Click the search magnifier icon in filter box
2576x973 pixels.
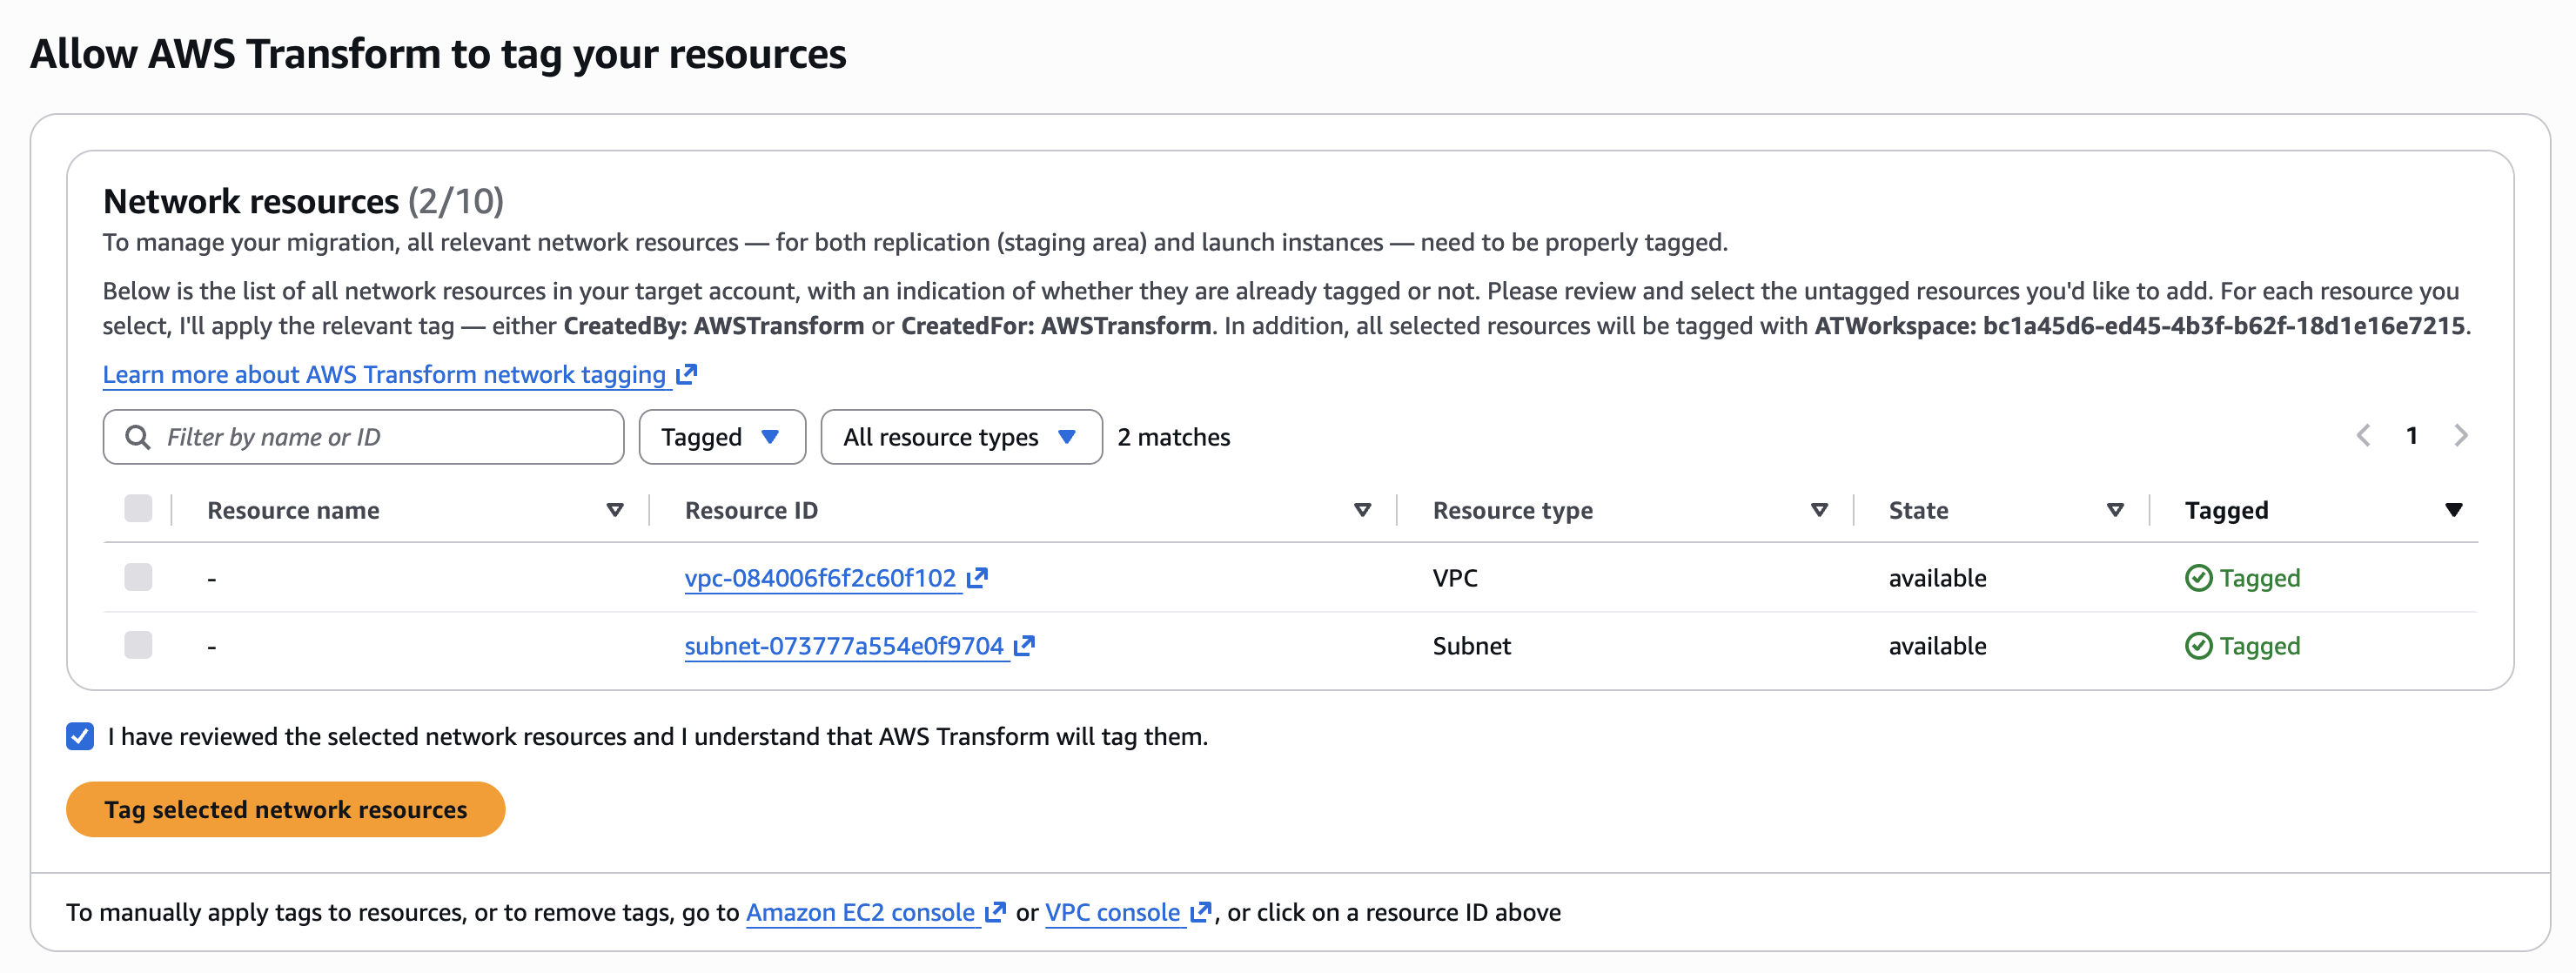coord(138,437)
